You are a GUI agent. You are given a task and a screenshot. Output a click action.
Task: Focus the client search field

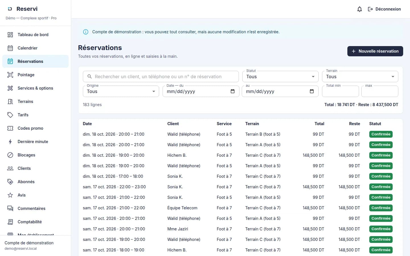pyautogui.click(x=161, y=77)
